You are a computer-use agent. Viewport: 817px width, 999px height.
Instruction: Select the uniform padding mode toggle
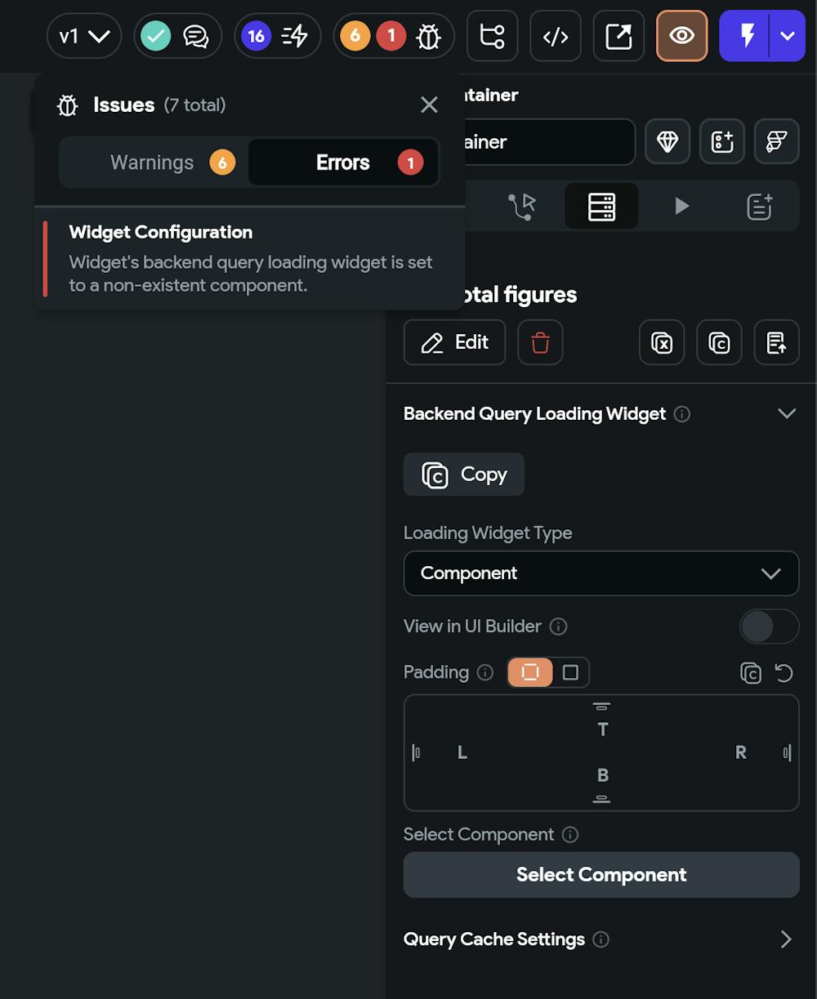pos(530,672)
